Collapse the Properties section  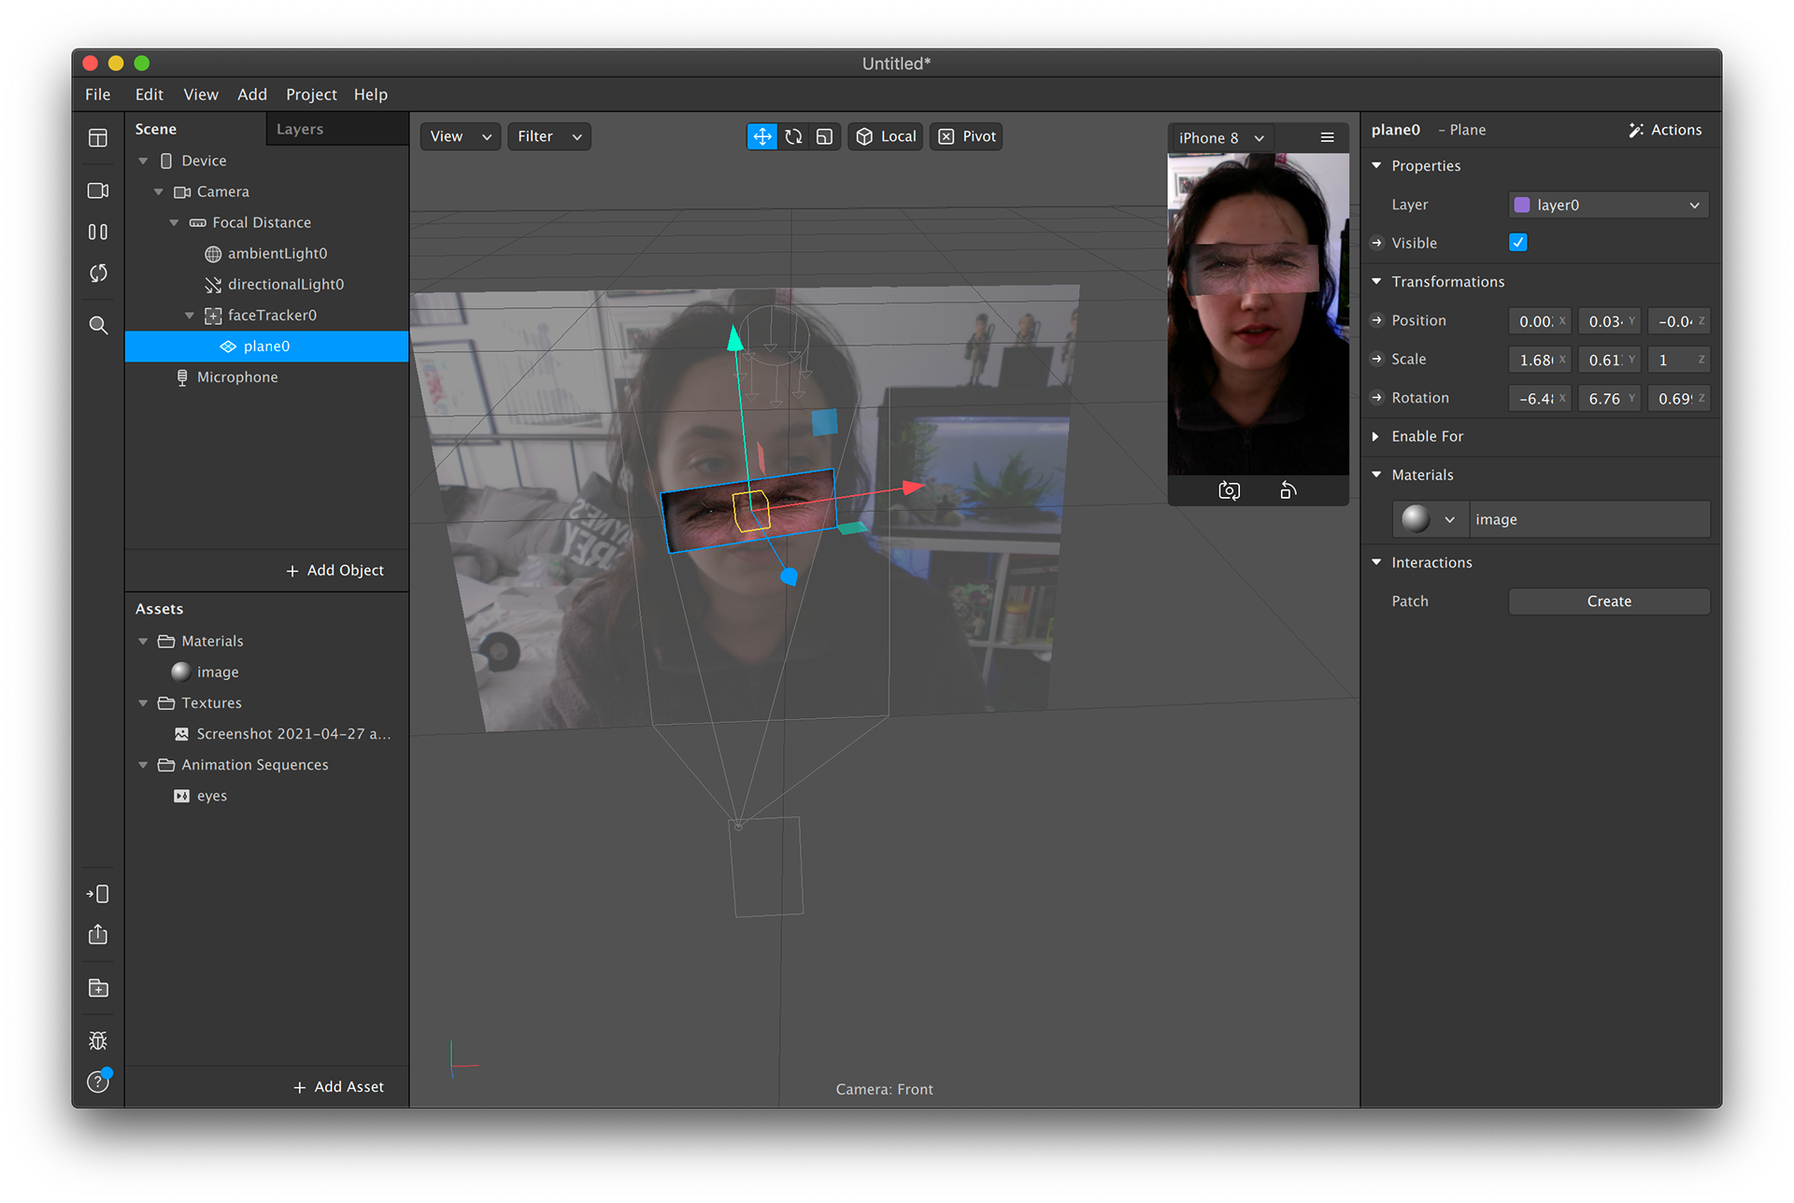[x=1376, y=165]
